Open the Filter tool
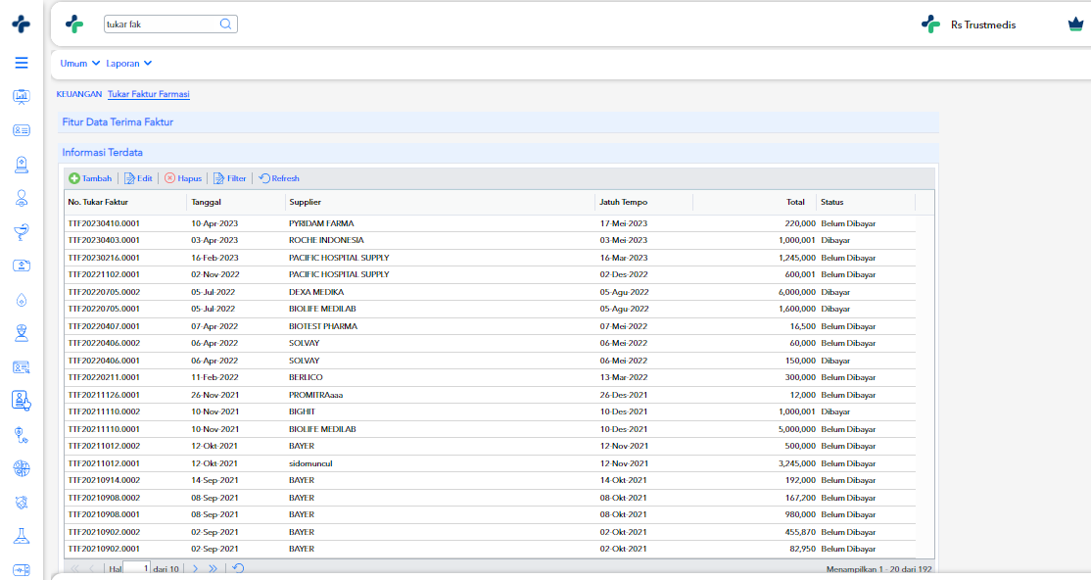Screen dimensions: 1091x580 229,178
